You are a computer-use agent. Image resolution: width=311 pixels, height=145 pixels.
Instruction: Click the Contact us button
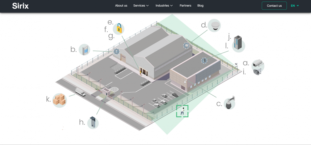click(274, 6)
